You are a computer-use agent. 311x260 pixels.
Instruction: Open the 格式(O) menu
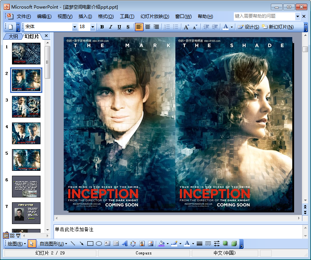(x=106, y=16)
